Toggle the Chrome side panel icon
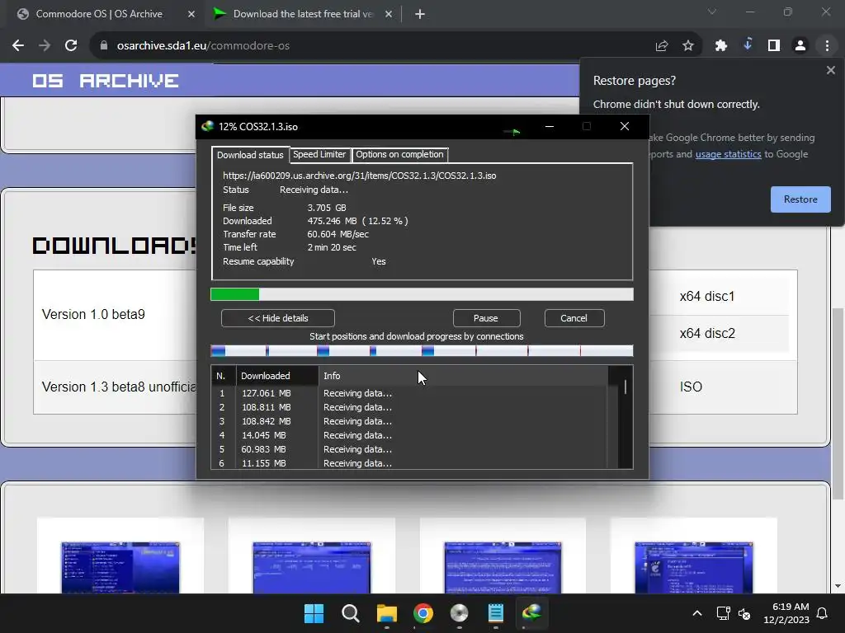This screenshot has height=633, width=845. click(x=774, y=46)
